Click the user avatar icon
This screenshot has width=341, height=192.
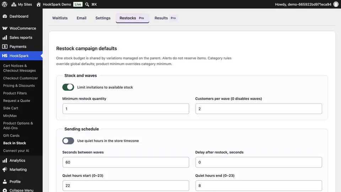click(336, 4)
